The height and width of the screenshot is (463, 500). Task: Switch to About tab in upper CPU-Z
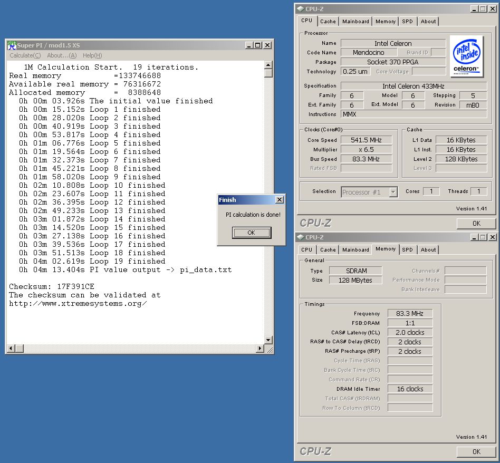coord(428,22)
